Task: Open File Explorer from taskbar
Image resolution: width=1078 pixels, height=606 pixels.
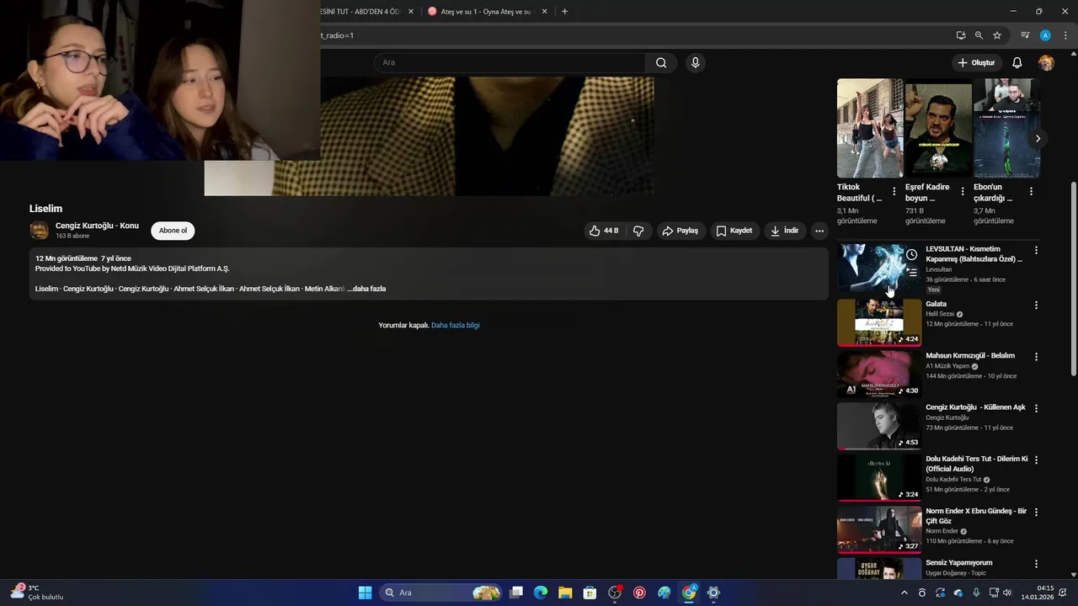Action: click(x=565, y=593)
